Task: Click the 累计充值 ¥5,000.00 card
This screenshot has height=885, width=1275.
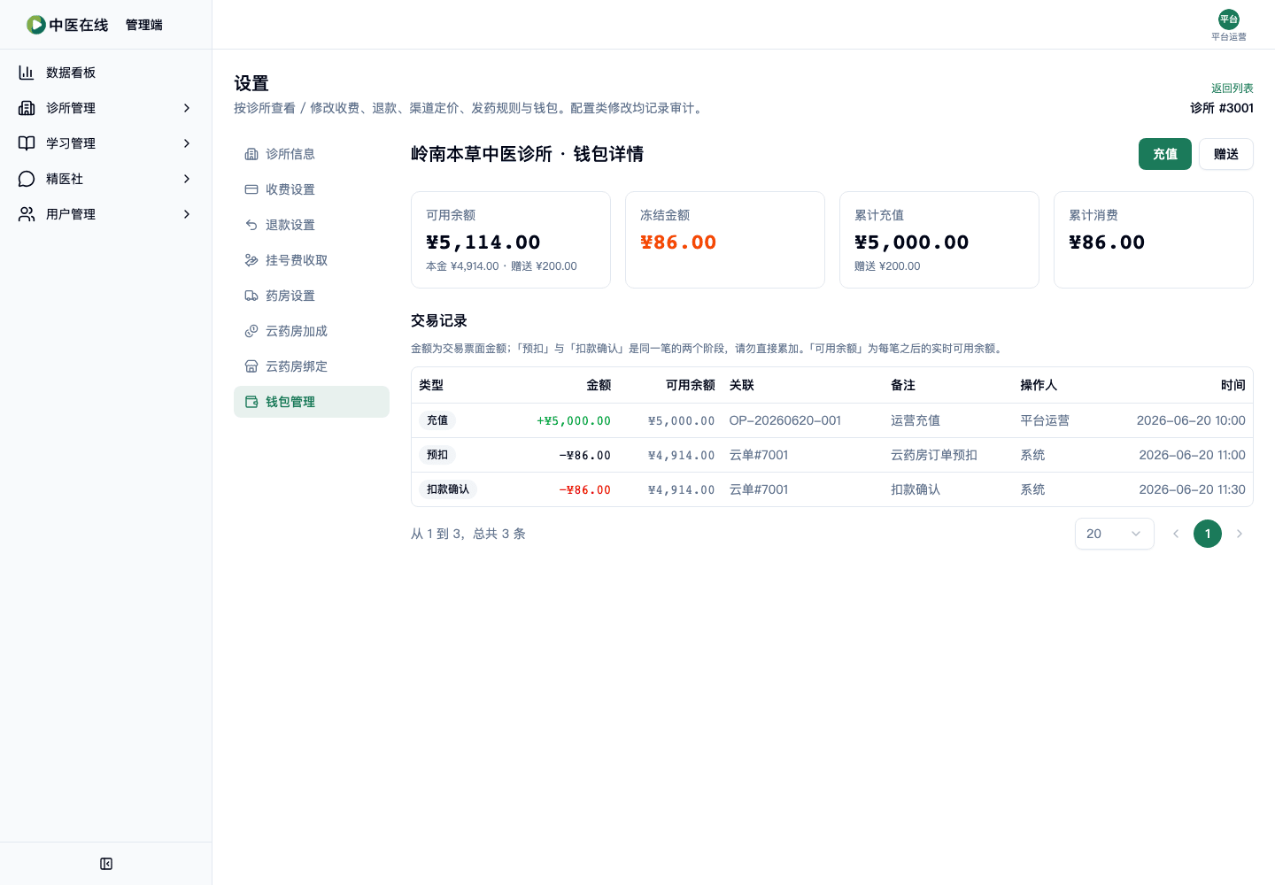Action: 939,240
